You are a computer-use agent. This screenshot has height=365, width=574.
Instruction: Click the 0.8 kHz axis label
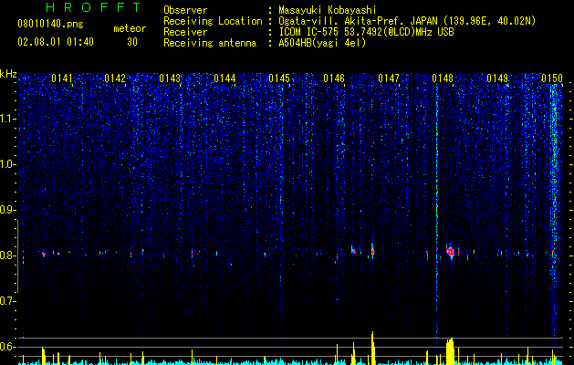pyautogui.click(x=7, y=255)
